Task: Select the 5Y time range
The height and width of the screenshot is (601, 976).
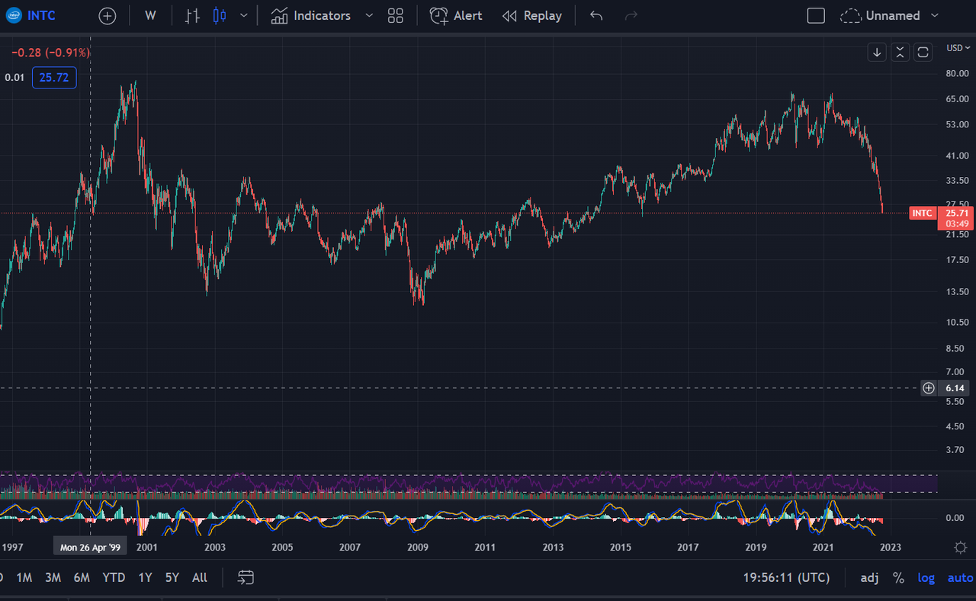Action: point(172,577)
